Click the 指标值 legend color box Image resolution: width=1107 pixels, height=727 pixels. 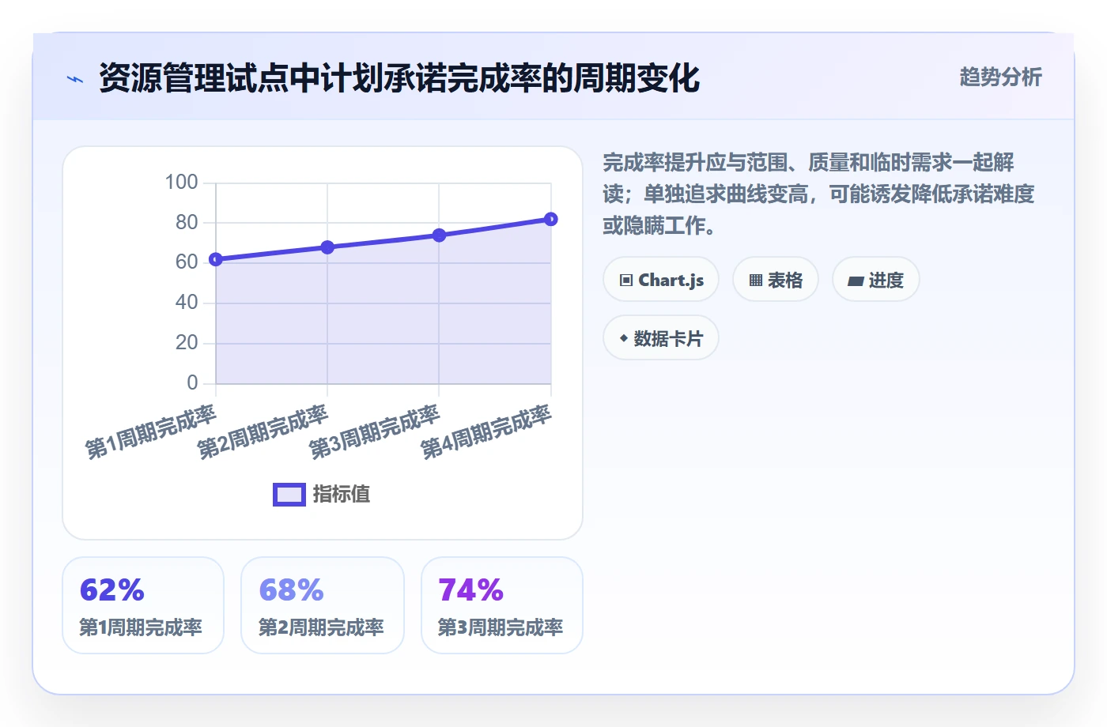pos(289,495)
